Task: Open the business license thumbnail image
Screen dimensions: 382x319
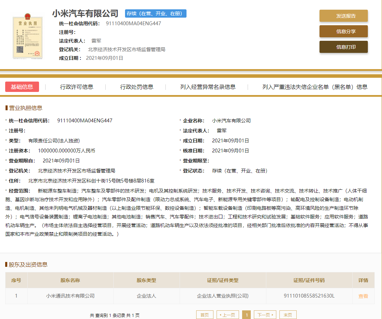Action: (x=28, y=36)
